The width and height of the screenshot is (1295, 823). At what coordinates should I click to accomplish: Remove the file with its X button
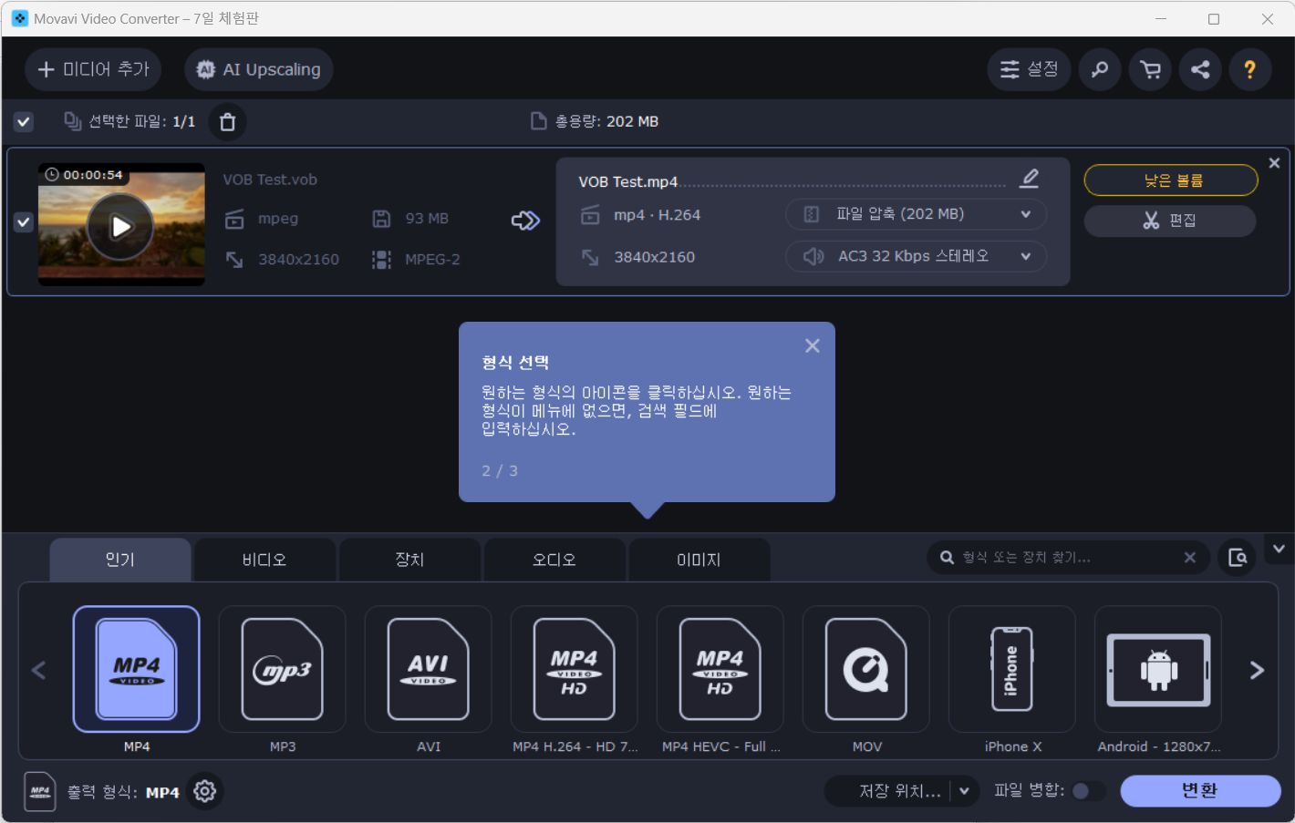[1274, 163]
